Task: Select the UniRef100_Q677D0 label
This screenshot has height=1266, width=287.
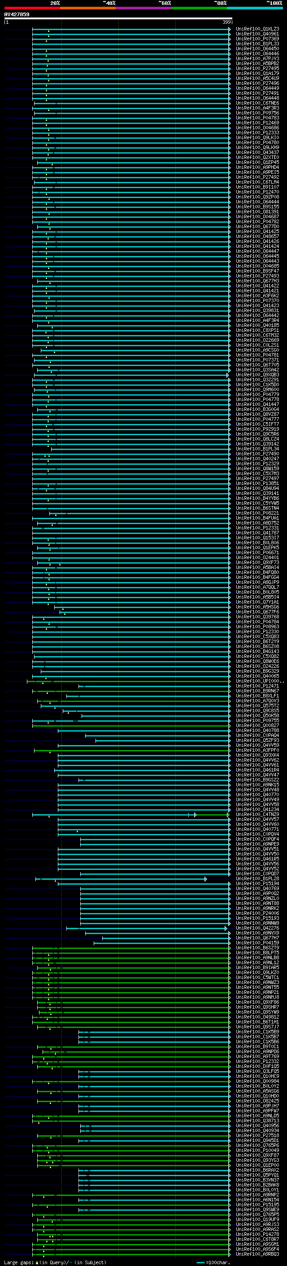Action: click(x=257, y=226)
